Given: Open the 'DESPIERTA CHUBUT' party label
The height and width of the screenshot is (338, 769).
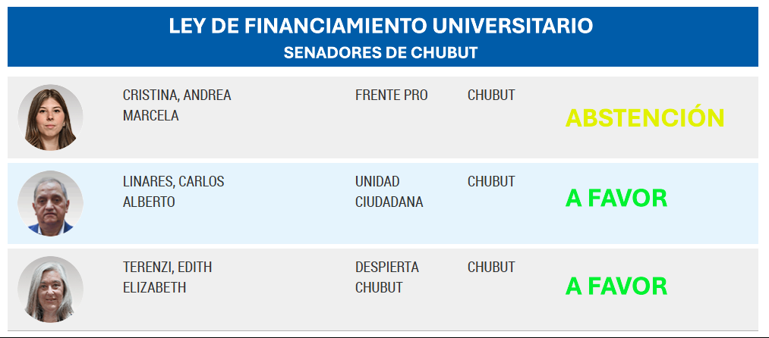Looking at the screenshot, I should click(386, 277).
